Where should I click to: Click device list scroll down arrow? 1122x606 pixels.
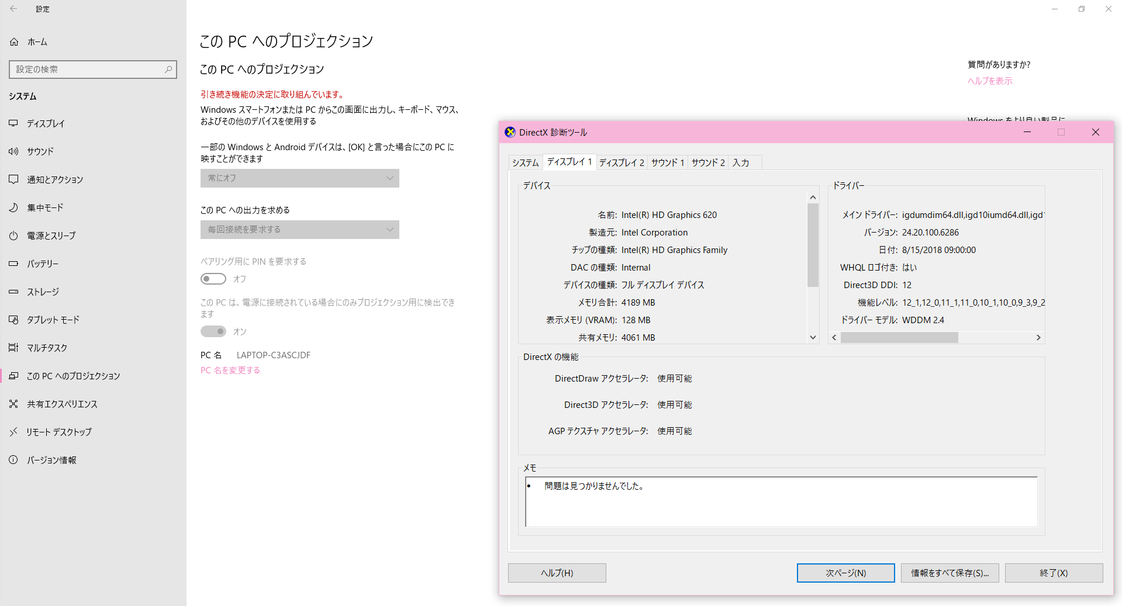[813, 337]
